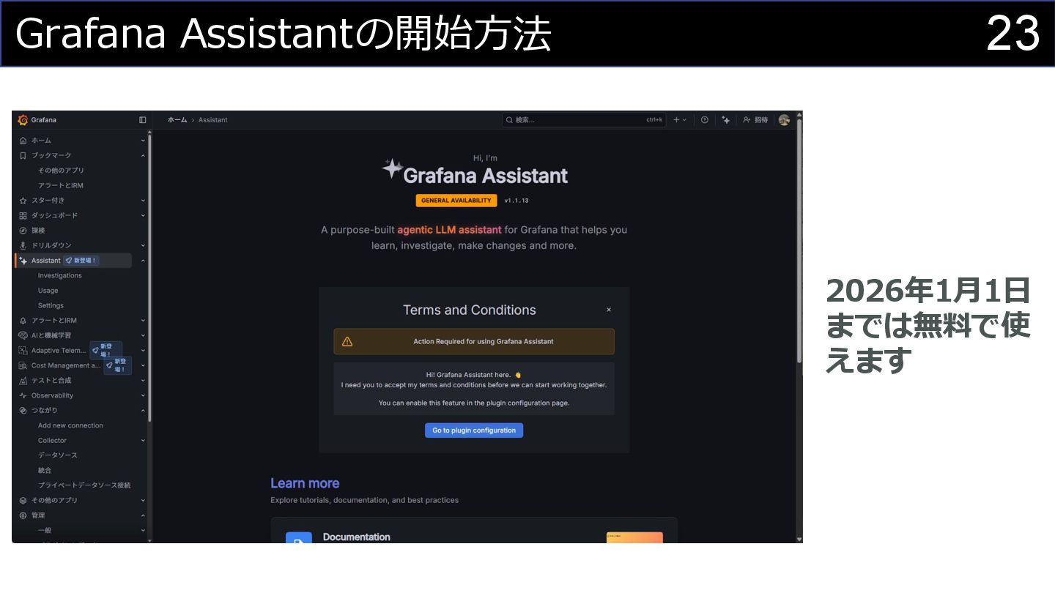Image resolution: width=1055 pixels, height=593 pixels.
Task: Close the Terms and Conditions dialog
Action: coord(609,310)
